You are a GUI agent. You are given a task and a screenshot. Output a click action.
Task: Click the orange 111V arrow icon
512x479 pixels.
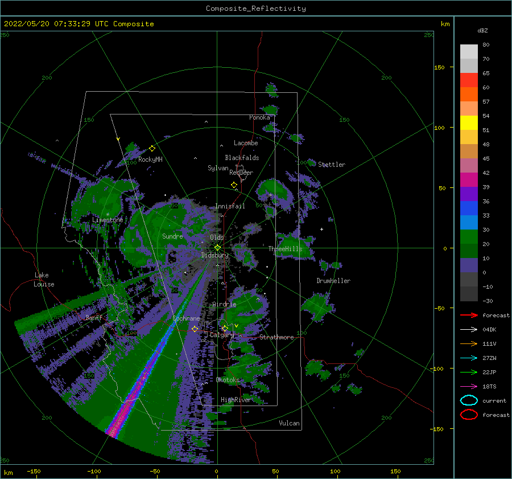click(469, 343)
